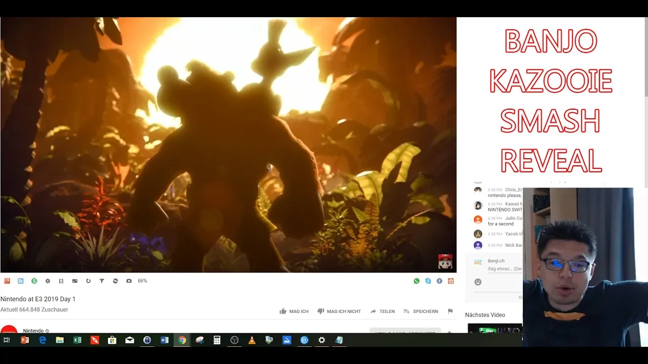The image size is (648, 364).
Task: Report the video with the flag icon
Action: 450,311
